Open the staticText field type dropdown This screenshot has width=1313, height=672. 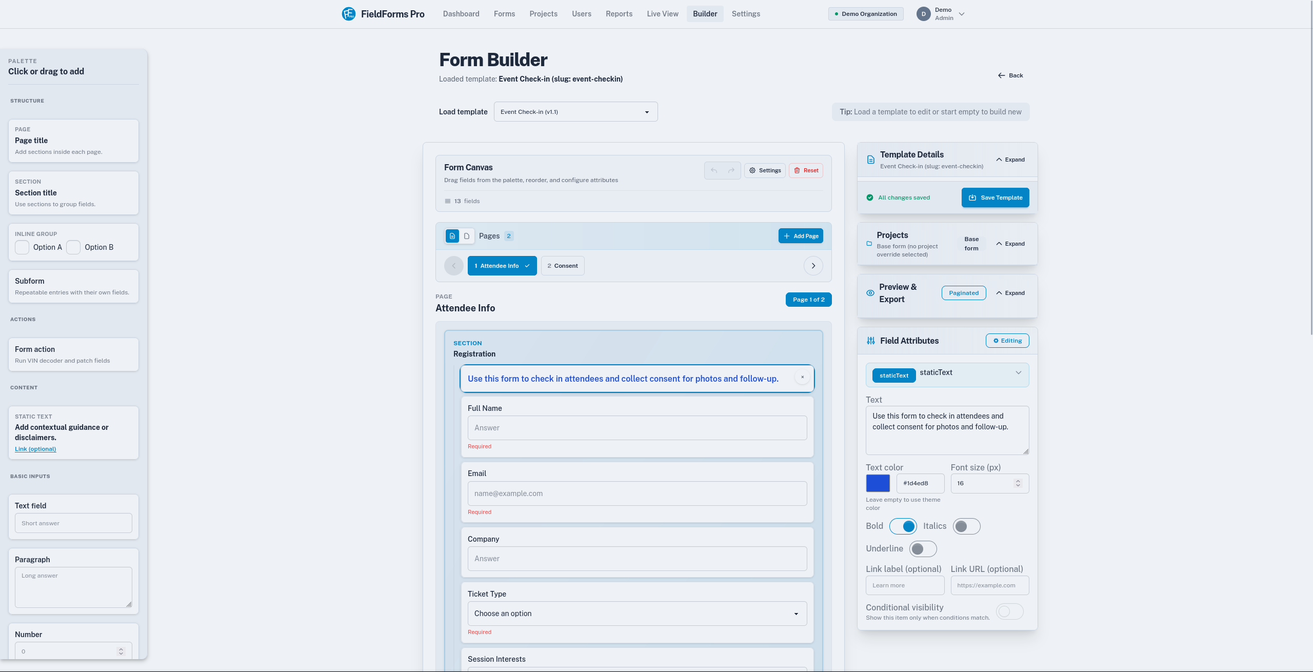947,375
